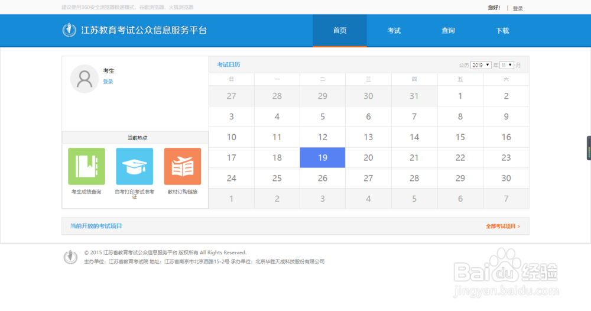Select date 11 in the calendar
The height and width of the screenshot is (311, 591).
coord(277,137)
